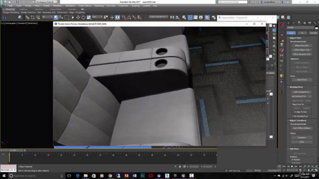Toggle Window/Crossing selection mode icon

tap(72, 17)
